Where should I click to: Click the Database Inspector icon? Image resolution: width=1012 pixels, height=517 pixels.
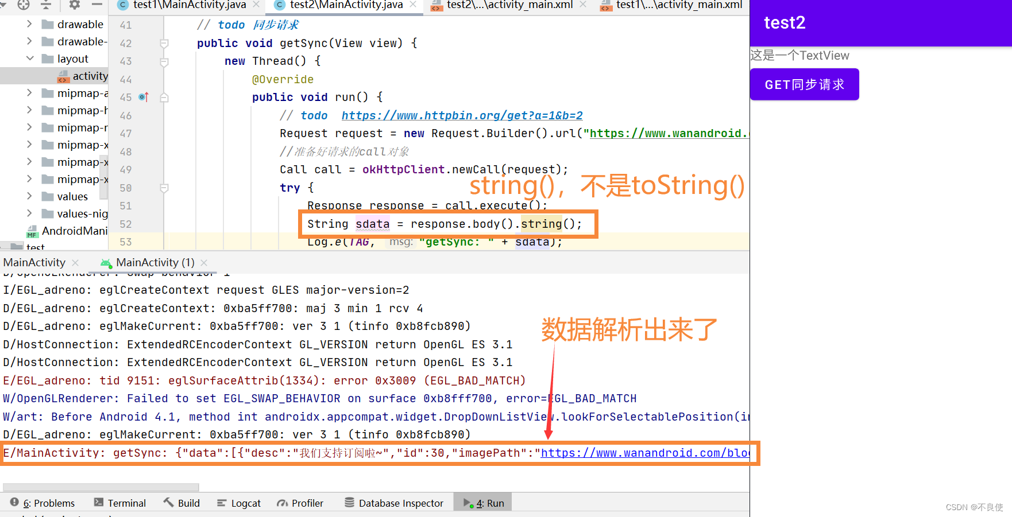pyautogui.click(x=349, y=503)
